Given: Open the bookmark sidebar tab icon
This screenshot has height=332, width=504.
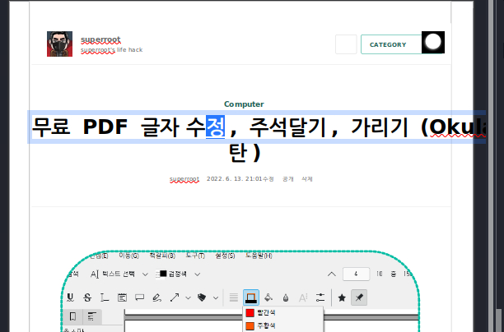Looking at the screenshot, I should click(x=72, y=316).
